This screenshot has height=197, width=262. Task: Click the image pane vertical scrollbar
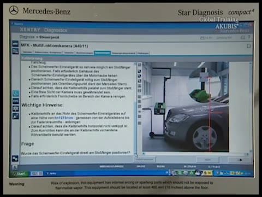click(251, 107)
